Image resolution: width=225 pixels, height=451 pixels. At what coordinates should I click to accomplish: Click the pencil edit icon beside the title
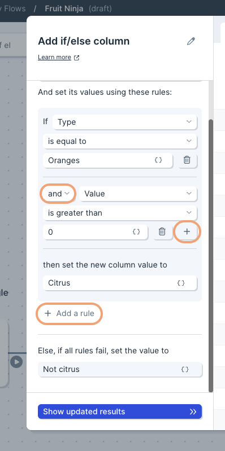[191, 41]
